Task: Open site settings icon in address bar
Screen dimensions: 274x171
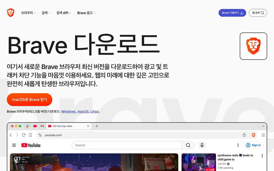Action: 40,135
